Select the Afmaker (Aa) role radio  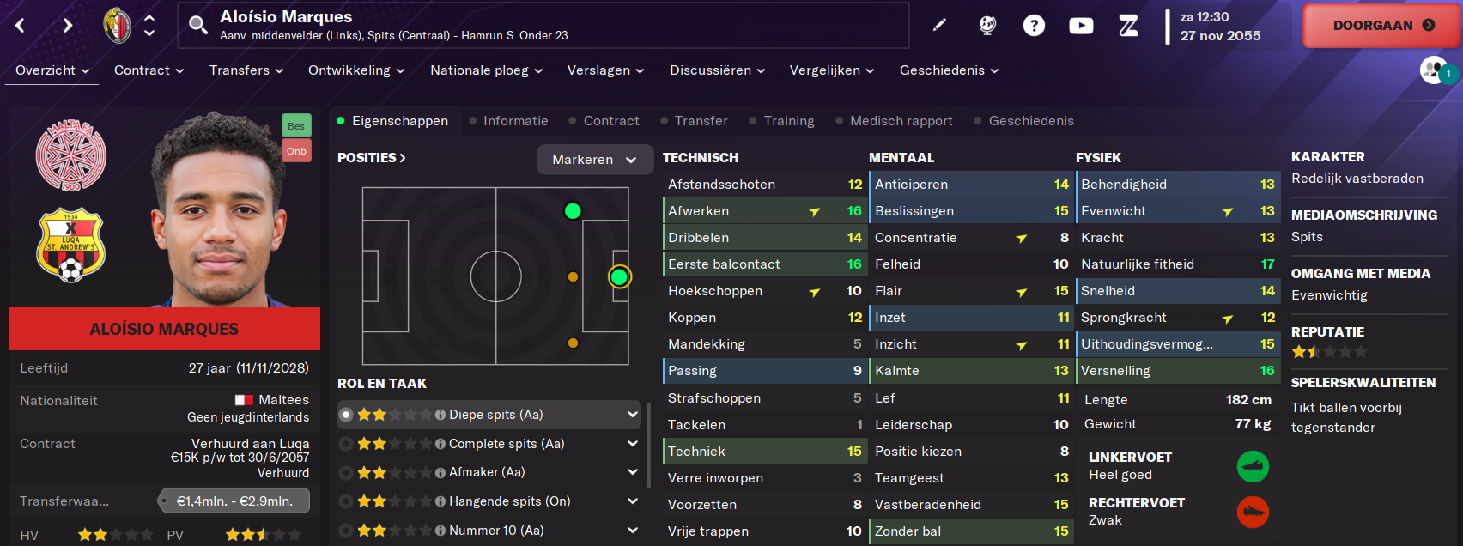pyautogui.click(x=346, y=472)
